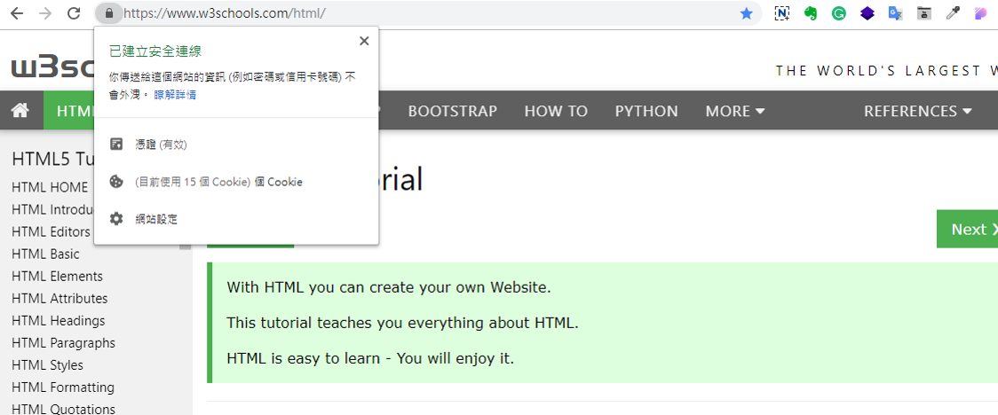Click the 已建立安全連線 heading text
Screen dimensions: 998x415
tap(155, 51)
